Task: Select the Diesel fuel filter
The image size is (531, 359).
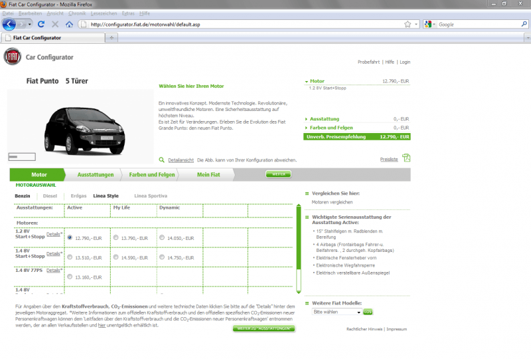Action: [50, 195]
